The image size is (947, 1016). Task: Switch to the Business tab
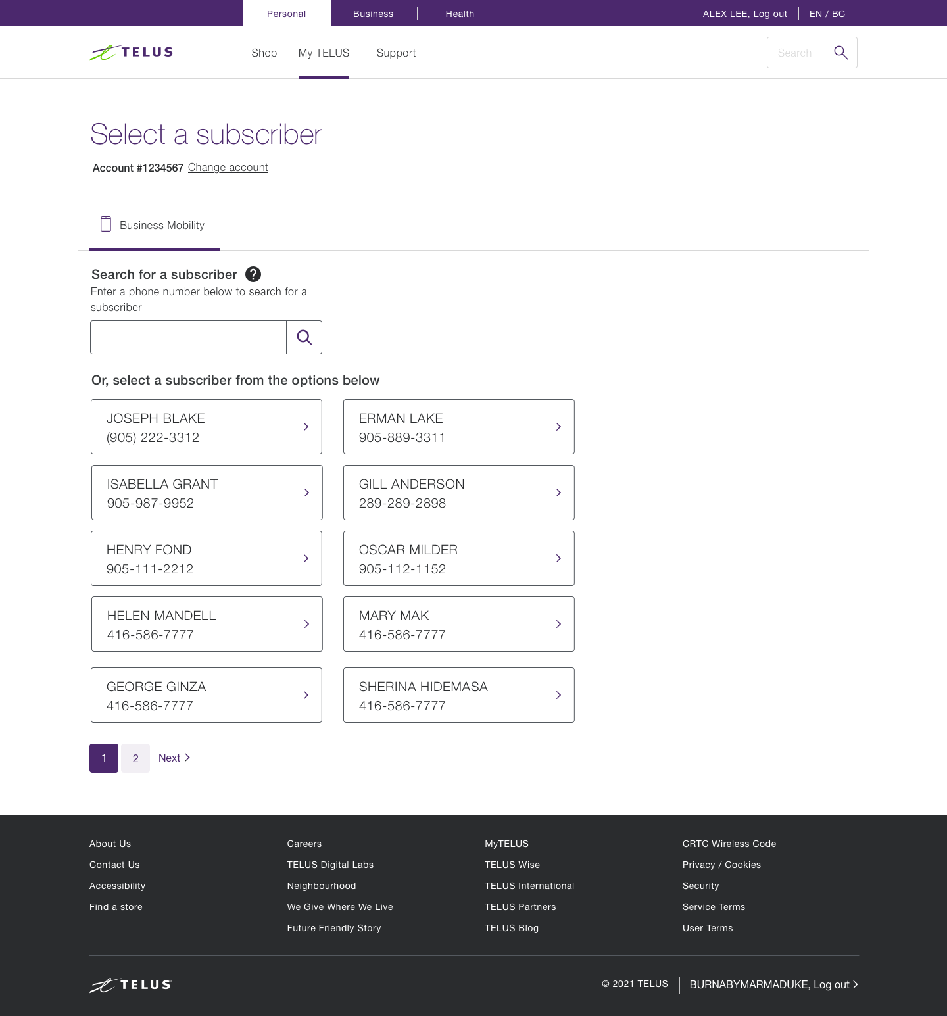pyautogui.click(x=373, y=14)
